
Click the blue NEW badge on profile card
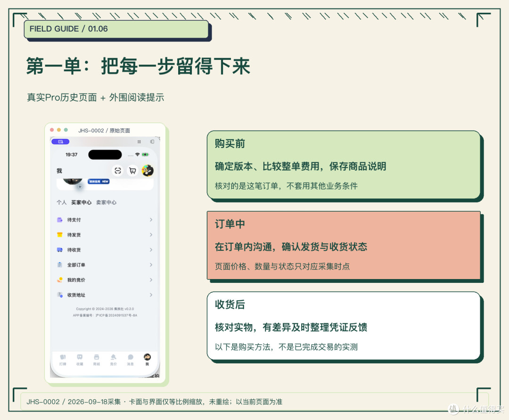pos(99,181)
